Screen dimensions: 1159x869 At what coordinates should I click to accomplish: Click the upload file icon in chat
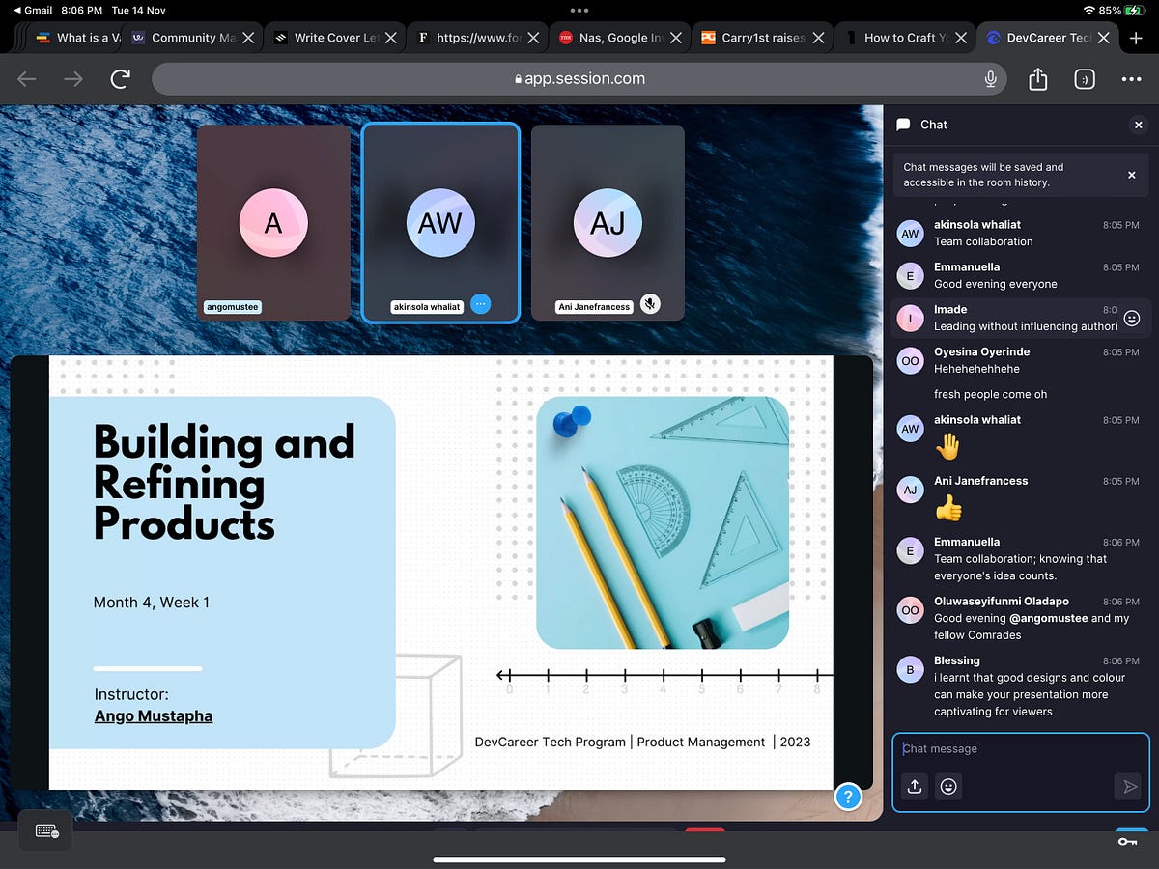(x=915, y=787)
